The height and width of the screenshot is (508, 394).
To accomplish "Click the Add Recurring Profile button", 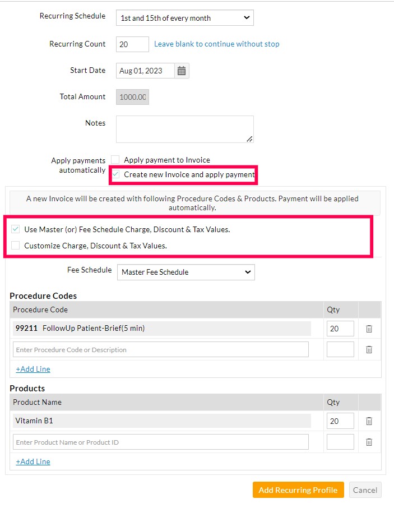I will [x=298, y=490].
